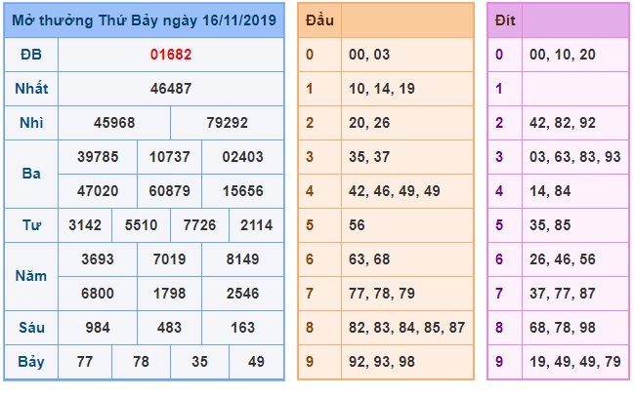Viewport: 635px width, 397px height.
Task: Select the Ba row label
Action: pos(31,174)
